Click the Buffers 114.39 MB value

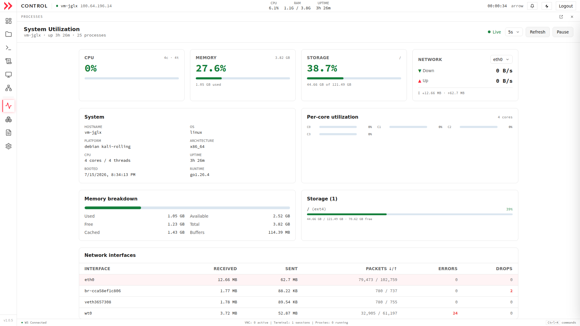point(279,232)
